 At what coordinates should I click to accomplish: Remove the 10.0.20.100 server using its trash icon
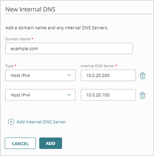[143, 95]
